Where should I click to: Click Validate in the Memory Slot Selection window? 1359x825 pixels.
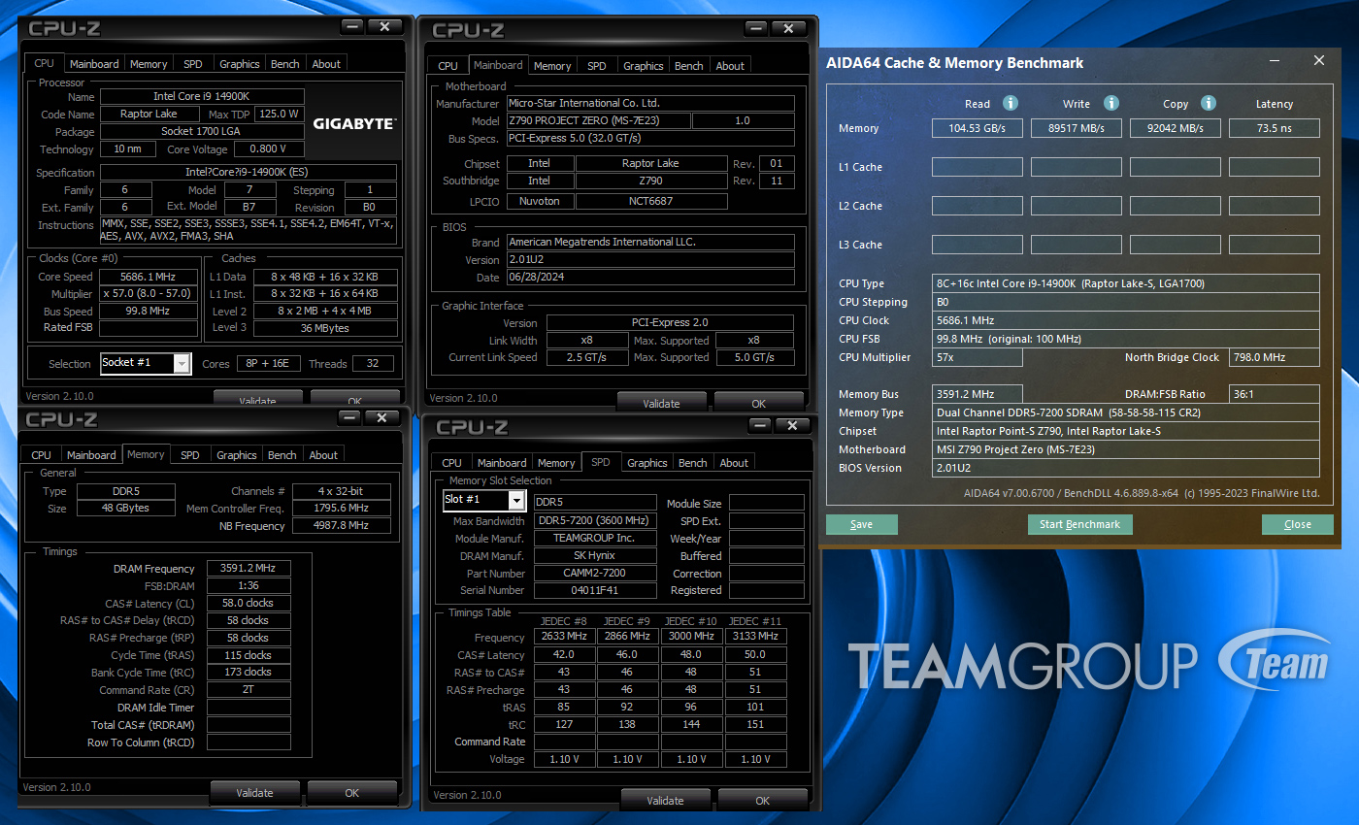coord(665,801)
